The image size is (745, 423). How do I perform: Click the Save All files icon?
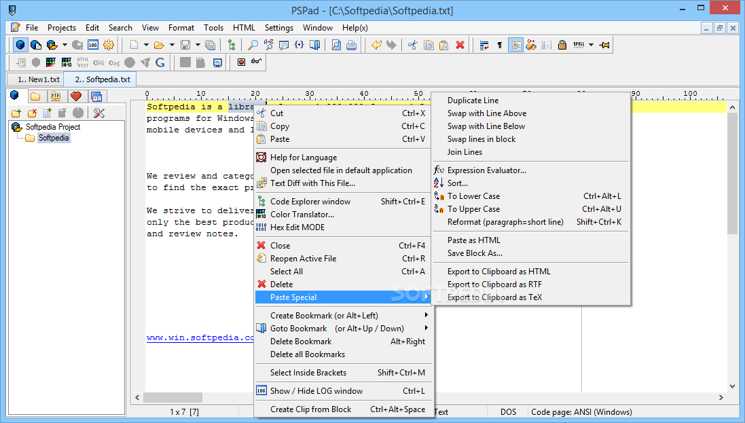coord(210,45)
